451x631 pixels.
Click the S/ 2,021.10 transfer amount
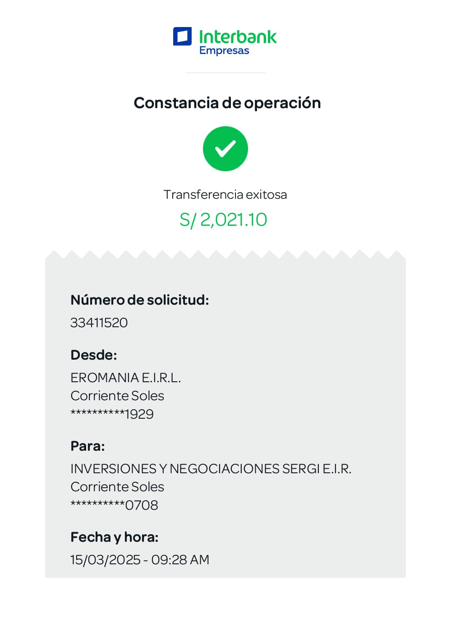pyautogui.click(x=223, y=220)
